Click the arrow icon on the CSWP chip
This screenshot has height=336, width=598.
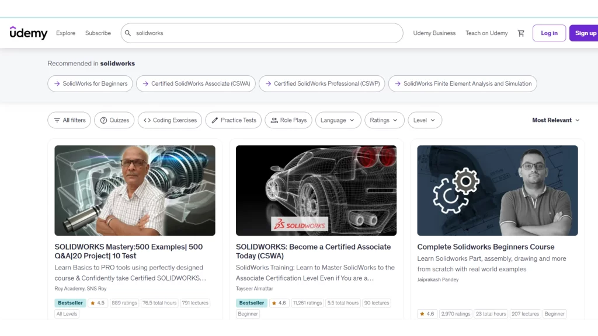[x=268, y=83]
